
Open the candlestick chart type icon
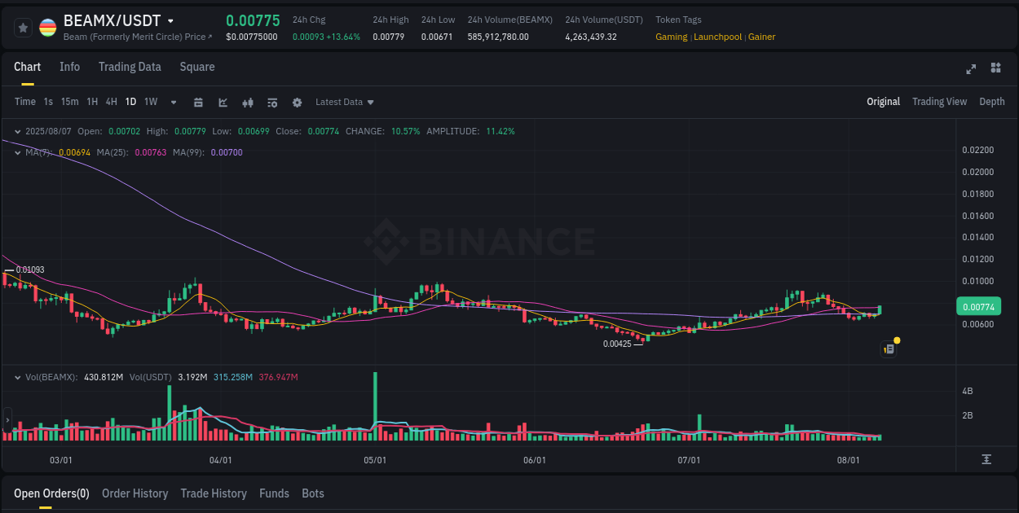(248, 102)
